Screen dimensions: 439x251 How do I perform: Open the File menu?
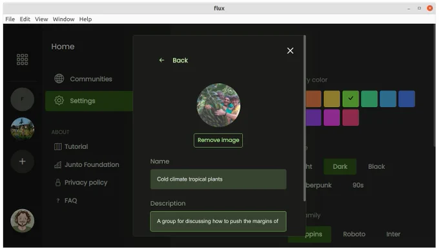(x=10, y=19)
